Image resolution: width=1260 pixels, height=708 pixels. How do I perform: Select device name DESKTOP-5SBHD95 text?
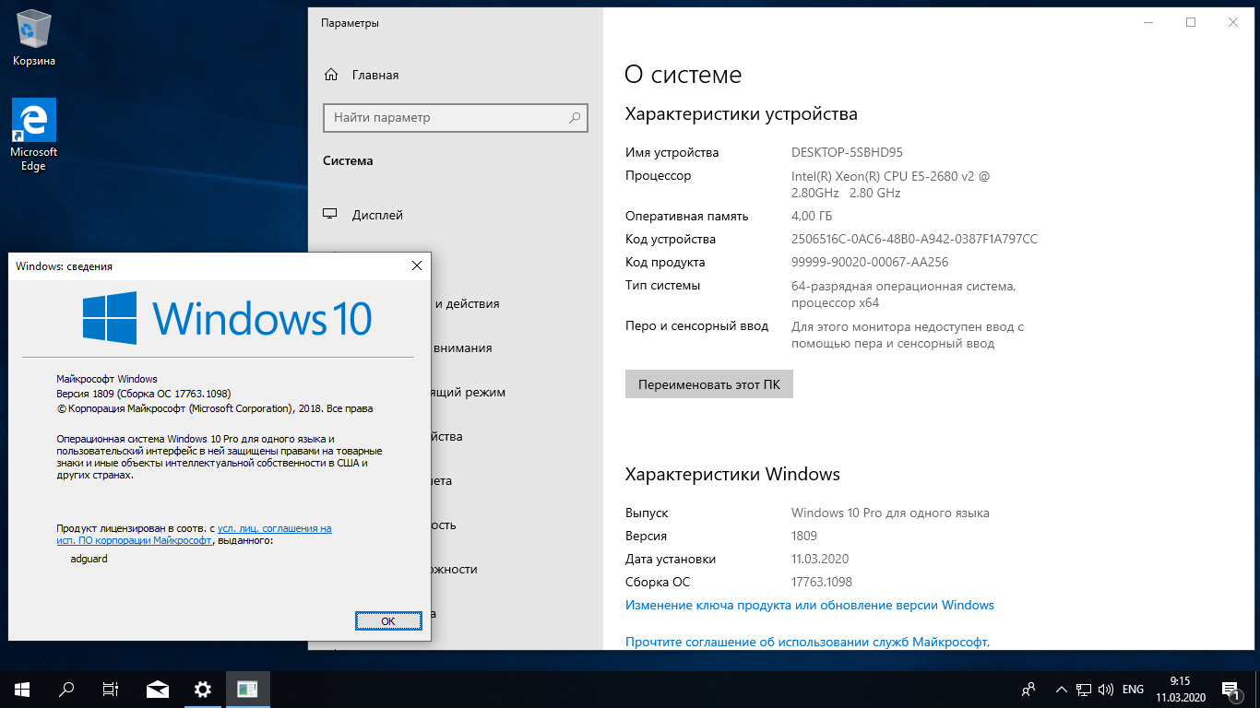(x=847, y=152)
